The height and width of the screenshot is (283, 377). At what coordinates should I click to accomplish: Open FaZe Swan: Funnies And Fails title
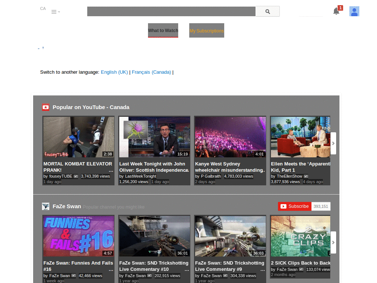tap(78, 266)
